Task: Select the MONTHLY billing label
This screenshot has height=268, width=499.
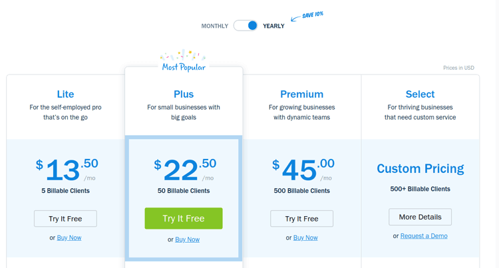Action: tap(215, 26)
